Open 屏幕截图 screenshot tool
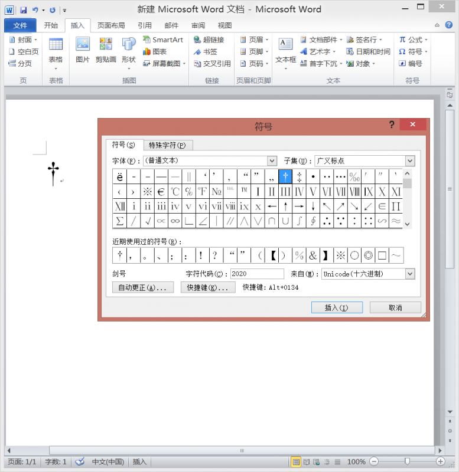Image resolution: width=459 pixels, height=472 pixels. [x=164, y=64]
